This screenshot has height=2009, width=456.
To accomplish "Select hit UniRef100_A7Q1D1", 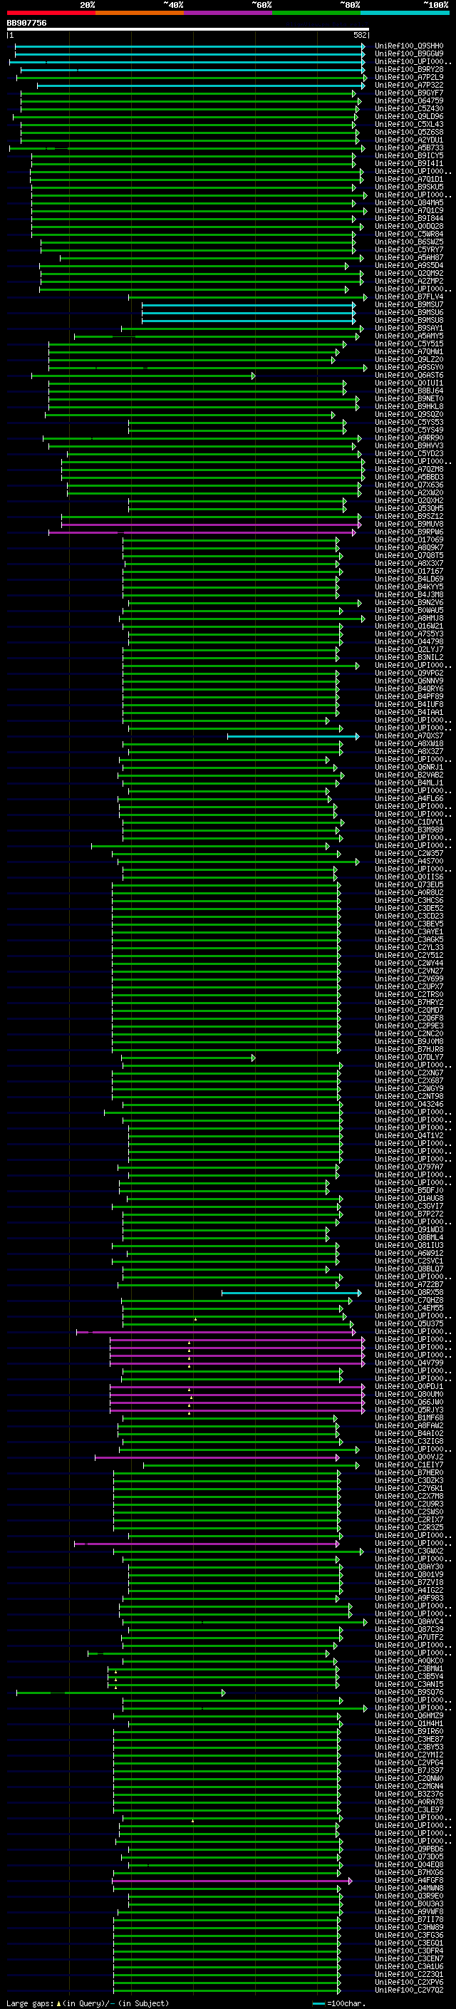I will coord(408,180).
